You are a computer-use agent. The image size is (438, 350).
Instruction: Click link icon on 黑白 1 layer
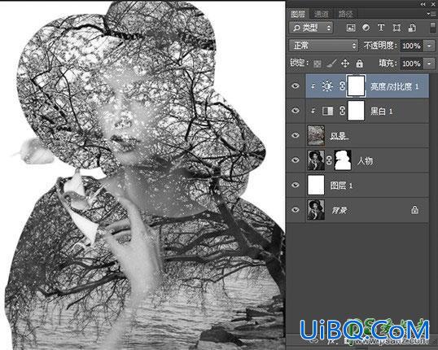(342, 111)
